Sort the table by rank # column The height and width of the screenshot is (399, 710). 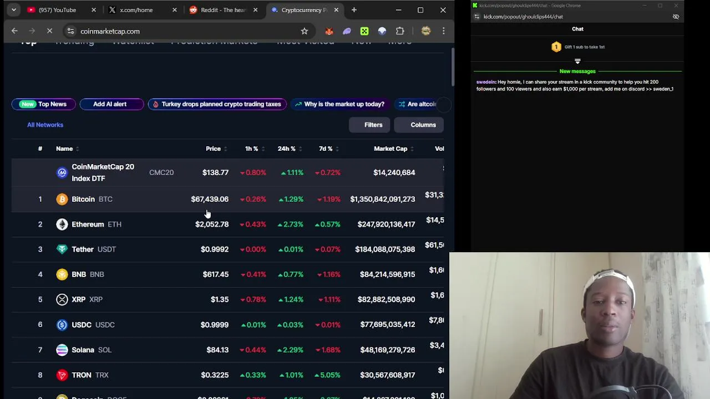point(40,149)
